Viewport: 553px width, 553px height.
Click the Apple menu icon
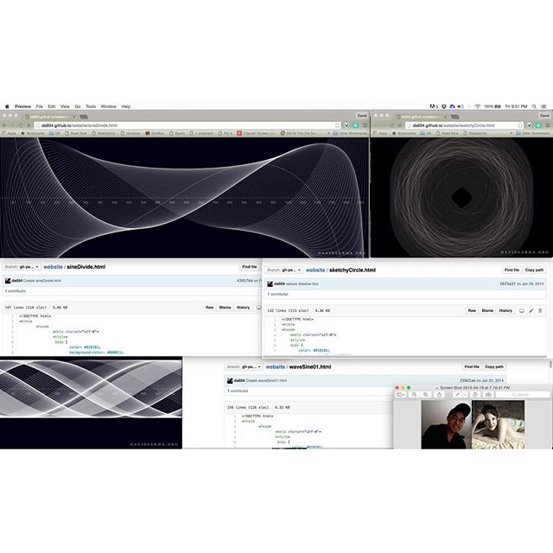point(7,106)
